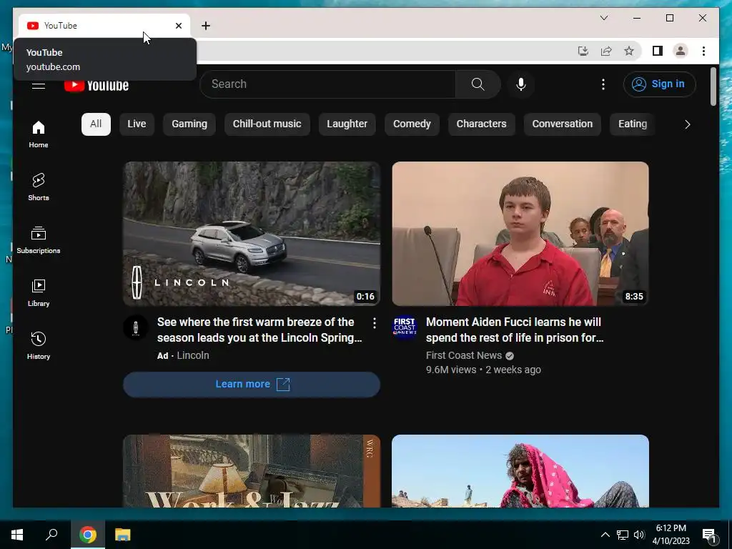
Task: Click the Lincoln advertiser avatar
Action: click(x=135, y=327)
